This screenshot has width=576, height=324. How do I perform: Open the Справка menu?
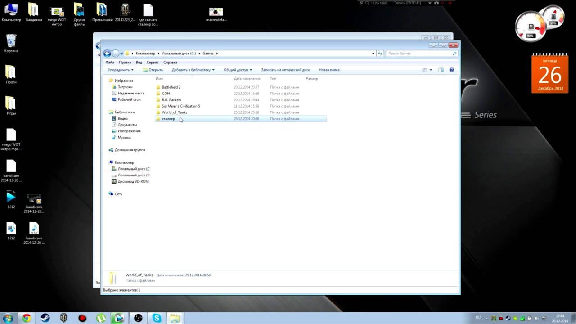coord(170,63)
